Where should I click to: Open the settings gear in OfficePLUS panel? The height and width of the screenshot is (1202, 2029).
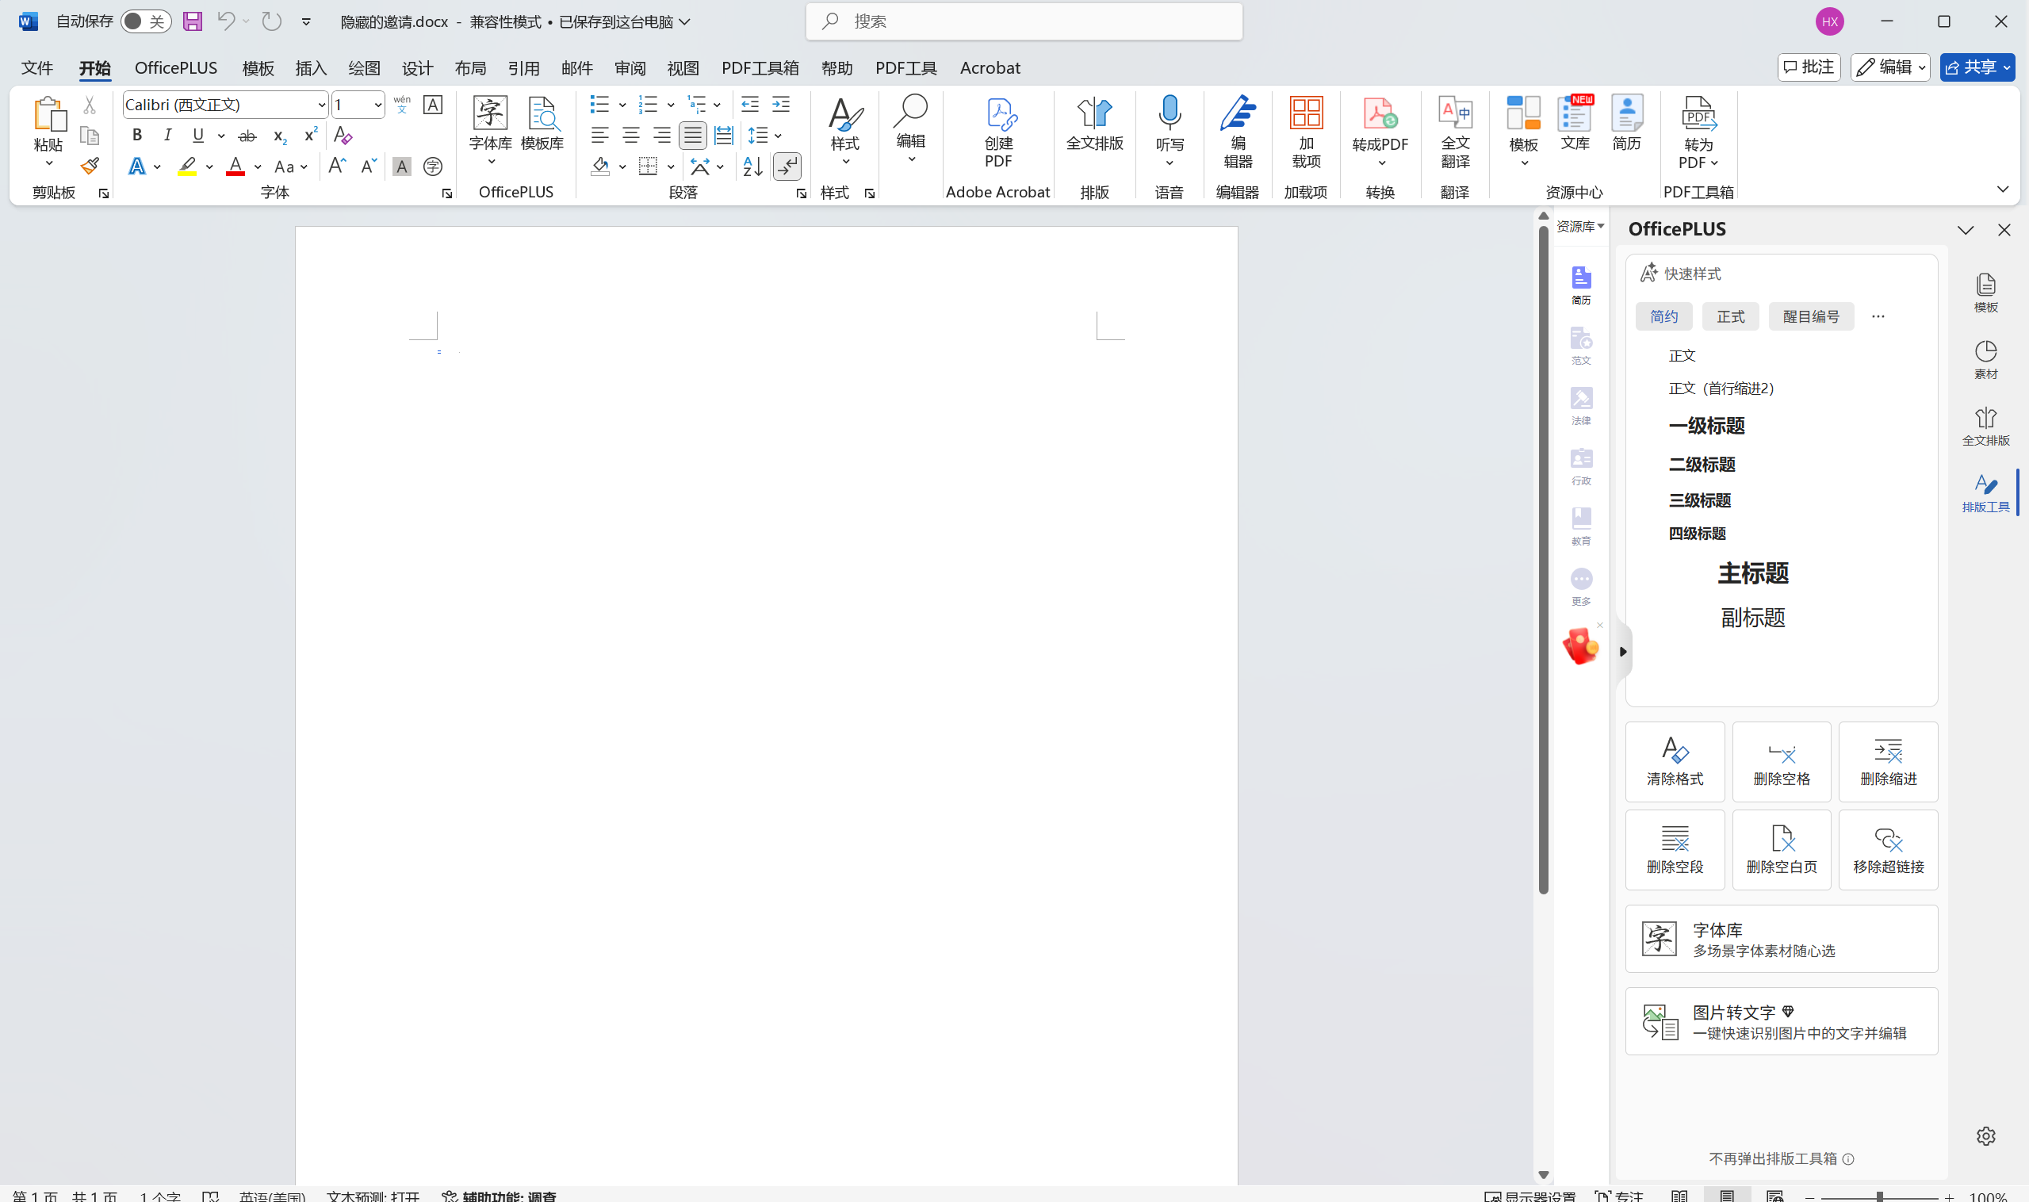1985,1135
